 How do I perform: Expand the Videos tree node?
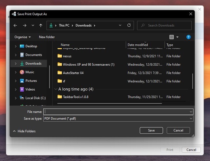point(16,89)
